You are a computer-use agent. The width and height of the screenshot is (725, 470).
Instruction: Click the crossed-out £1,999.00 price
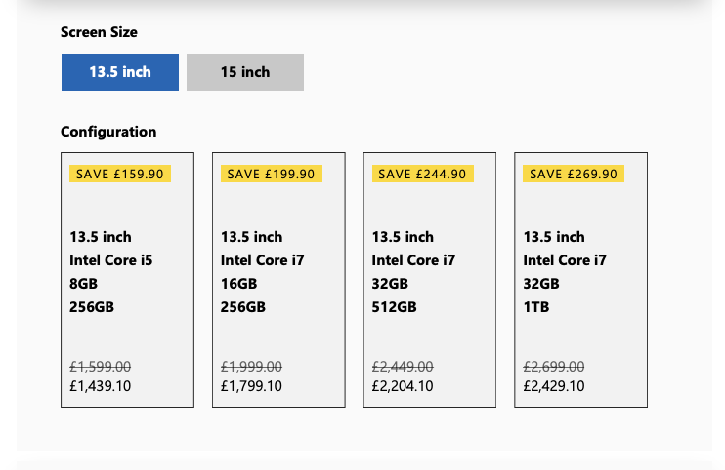click(252, 367)
